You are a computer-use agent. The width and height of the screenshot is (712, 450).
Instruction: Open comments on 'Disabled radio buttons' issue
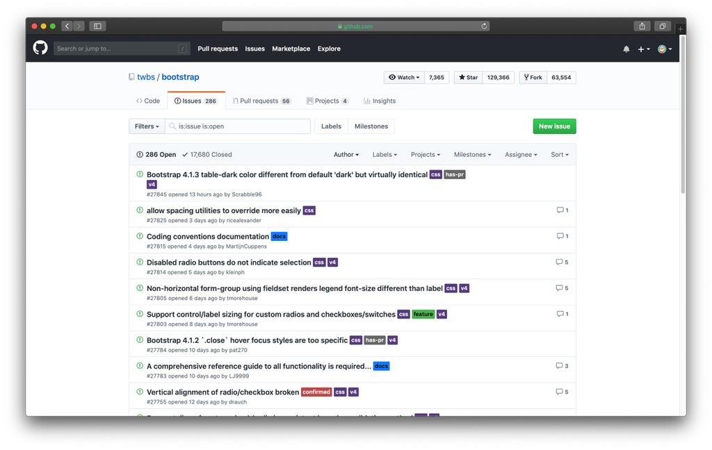562,262
